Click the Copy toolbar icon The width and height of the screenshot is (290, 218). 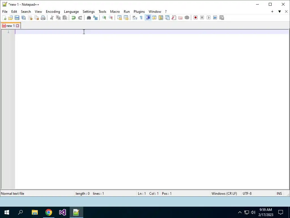(x=58, y=18)
